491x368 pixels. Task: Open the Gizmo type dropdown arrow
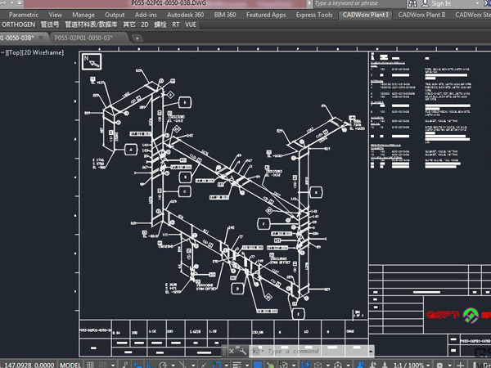[348, 366]
